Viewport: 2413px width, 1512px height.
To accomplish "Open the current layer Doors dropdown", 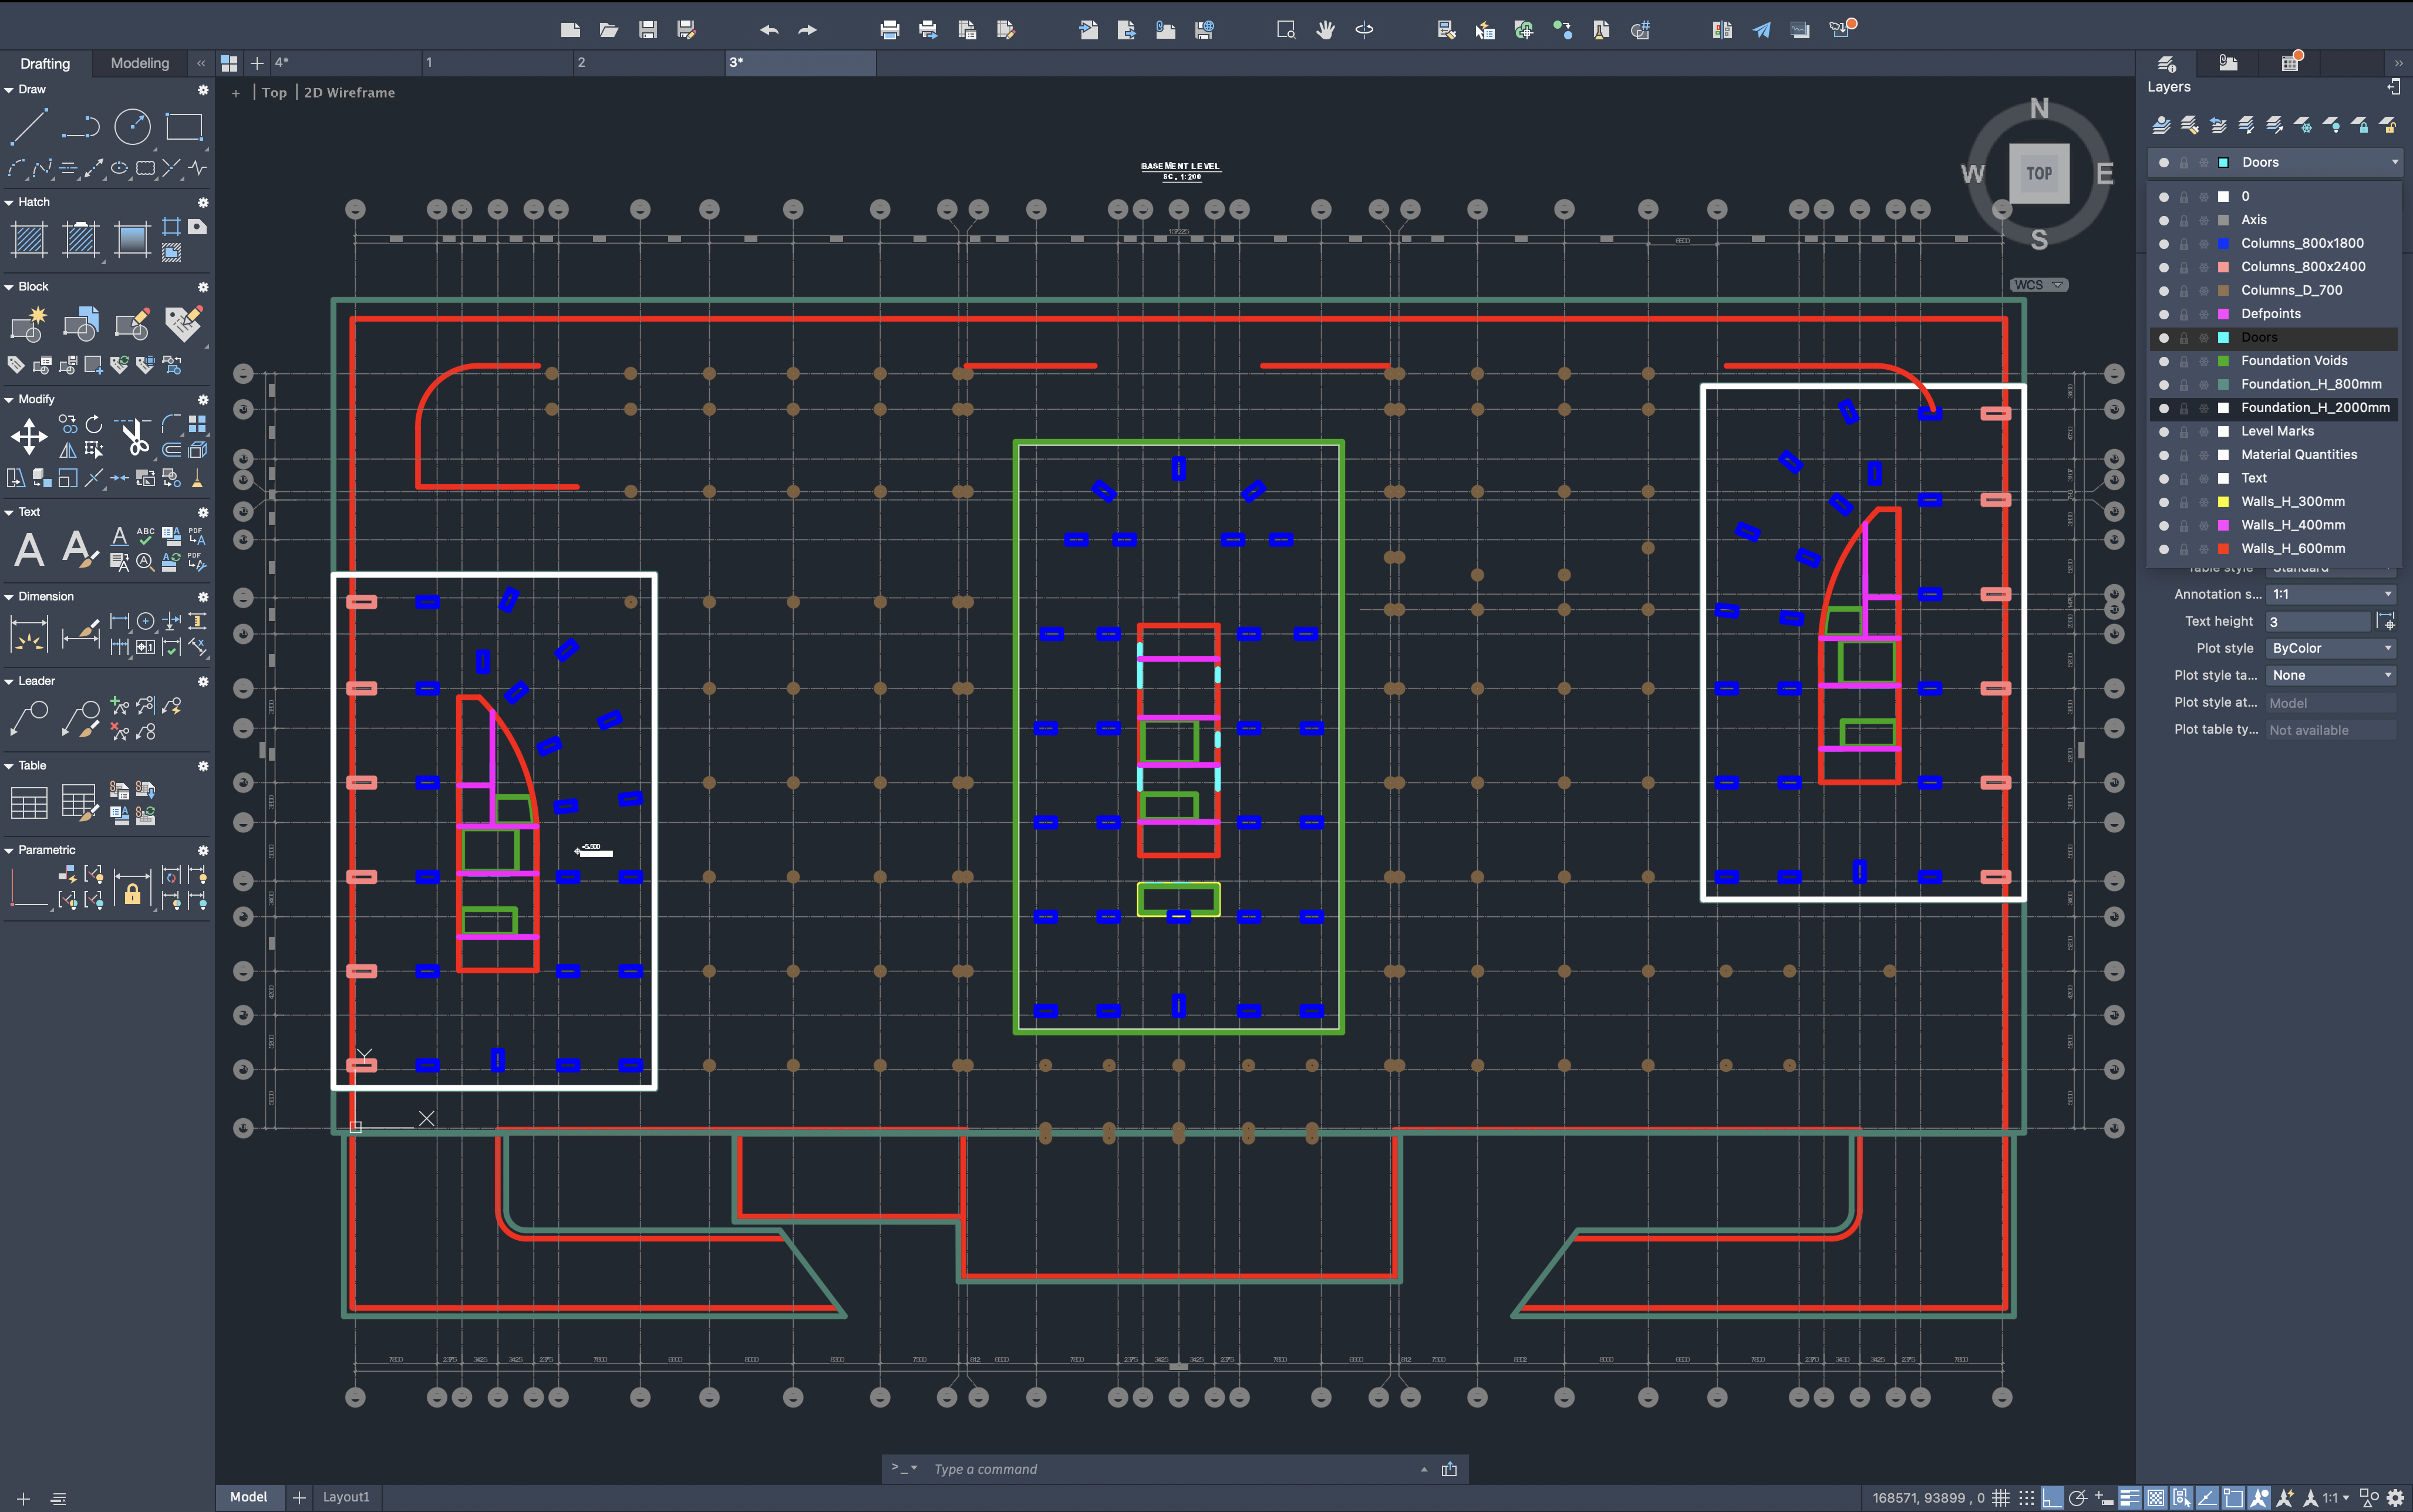I will pos(2394,162).
